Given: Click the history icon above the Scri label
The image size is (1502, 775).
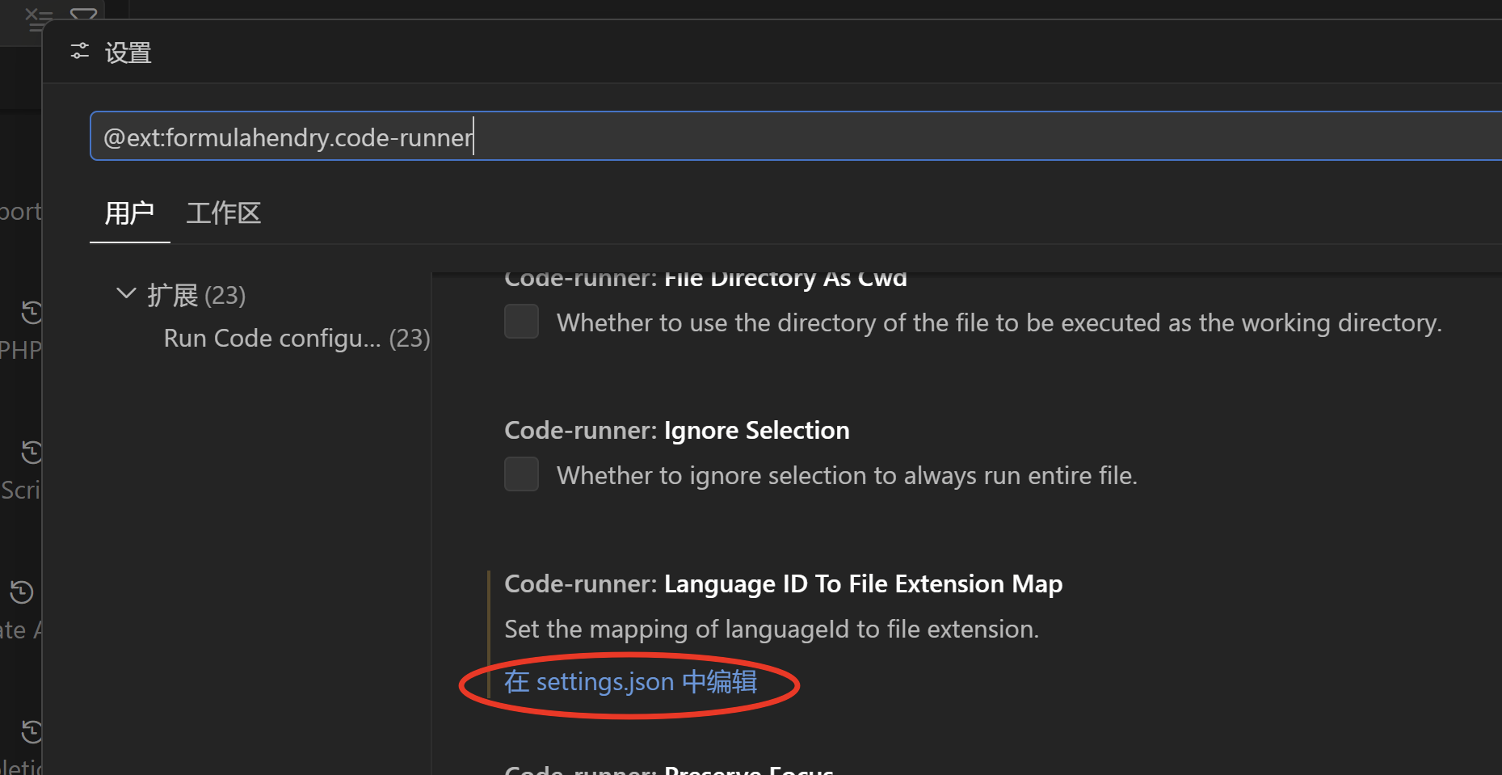Looking at the screenshot, I should (x=31, y=452).
